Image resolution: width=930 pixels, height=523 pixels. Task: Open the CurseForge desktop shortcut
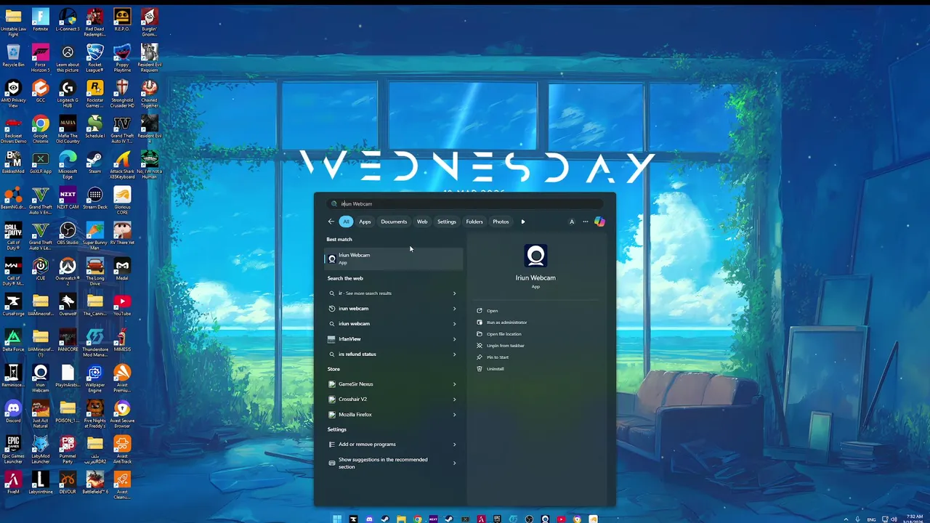pyautogui.click(x=13, y=304)
